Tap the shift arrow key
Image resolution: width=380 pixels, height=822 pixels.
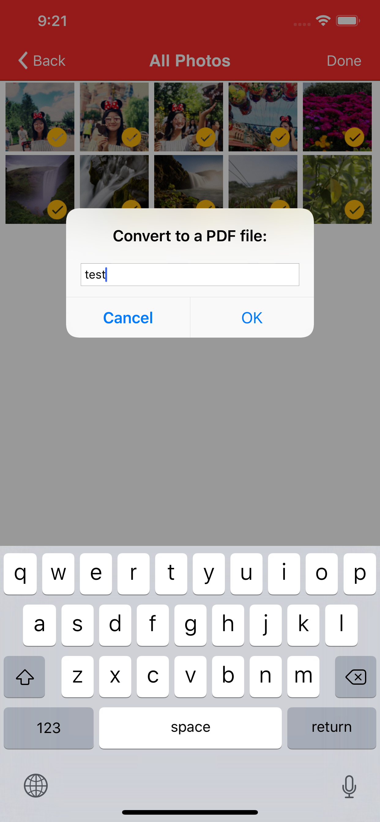coord(24,676)
